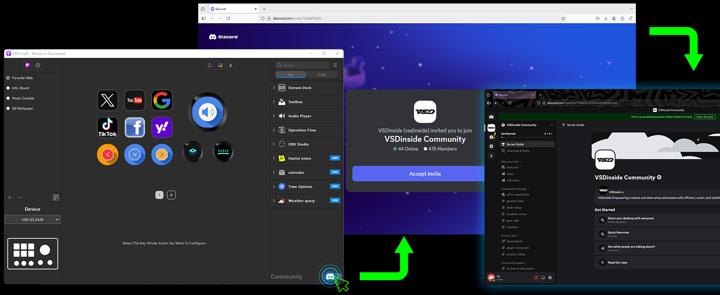Screen dimensions: 720x295
Task: Open the colorful plugin store icon
Action: pos(220,65)
